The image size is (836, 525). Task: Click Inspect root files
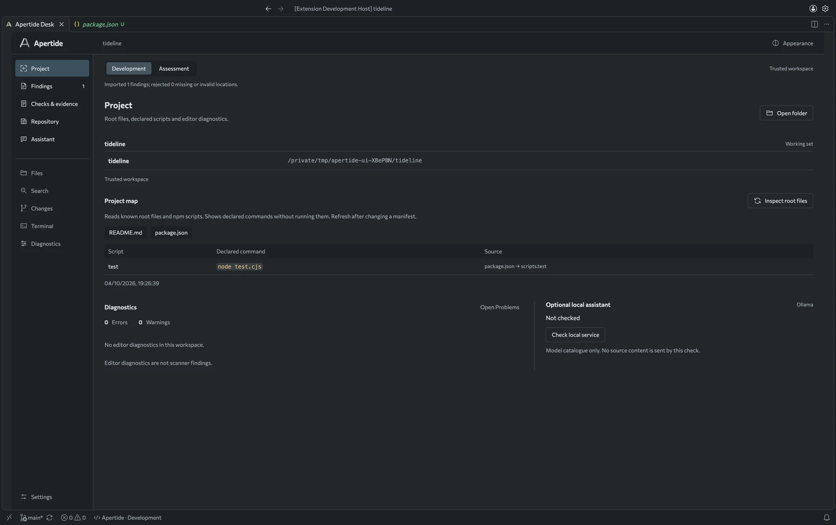pyautogui.click(x=780, y=201)
